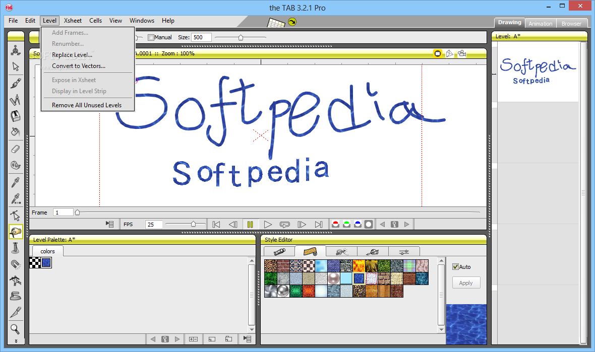The width and height of the screenshot is (595, 352).
Task: Open the Level Palette options menu icon
Action: [x=248, y=339]
